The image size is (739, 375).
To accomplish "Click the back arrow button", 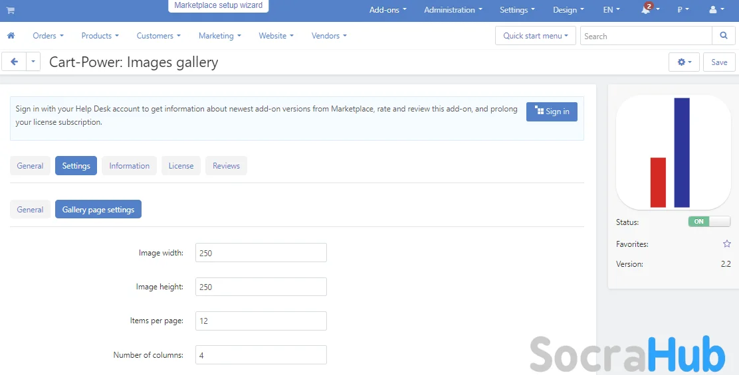I will [14, 62].
